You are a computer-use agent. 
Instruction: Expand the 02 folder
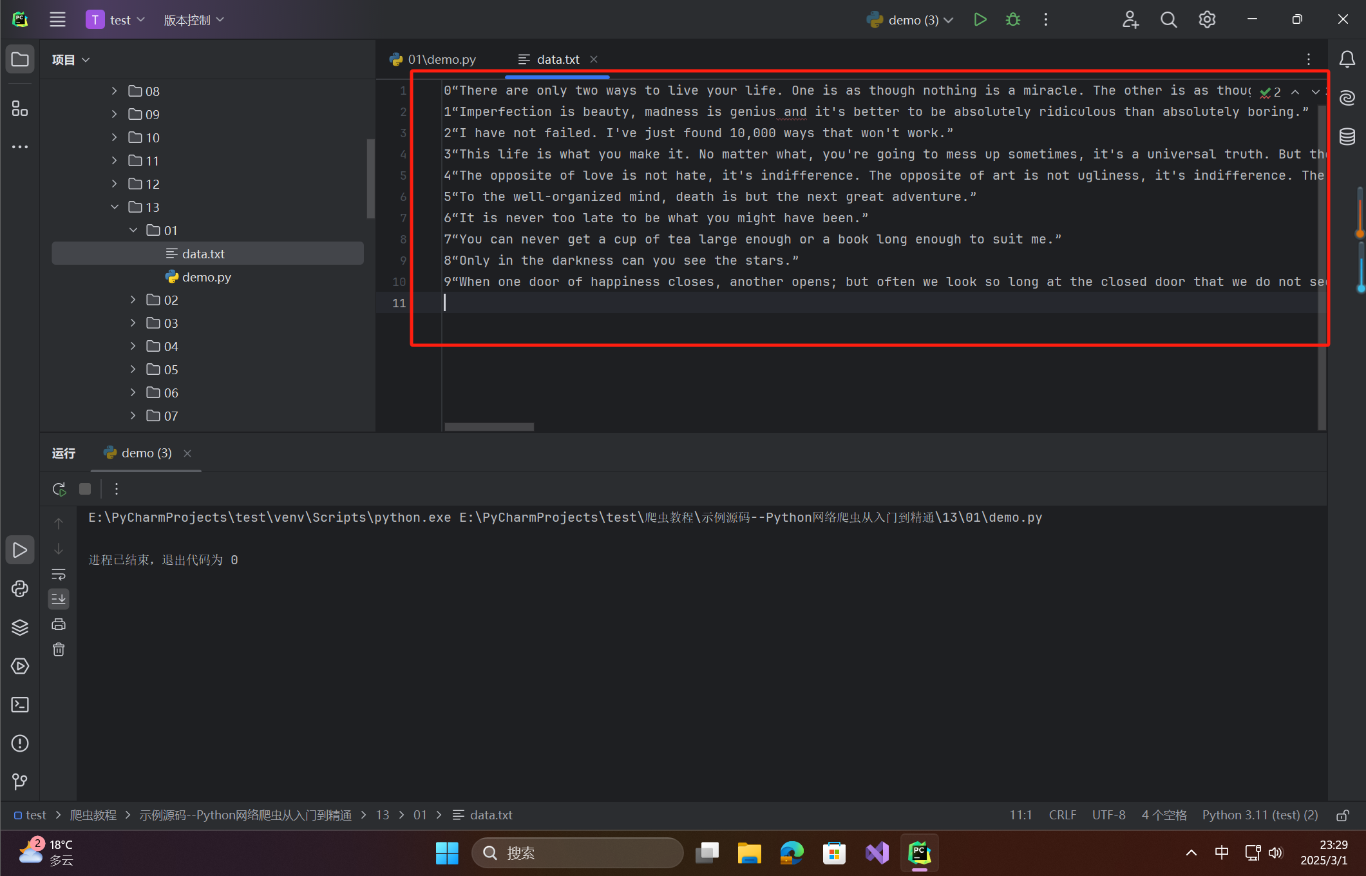pyautogui.click(x=133, y=300)
